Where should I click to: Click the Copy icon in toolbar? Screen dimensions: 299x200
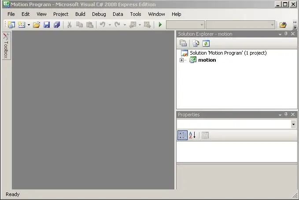pyautogui.click(x=79, y=25)
